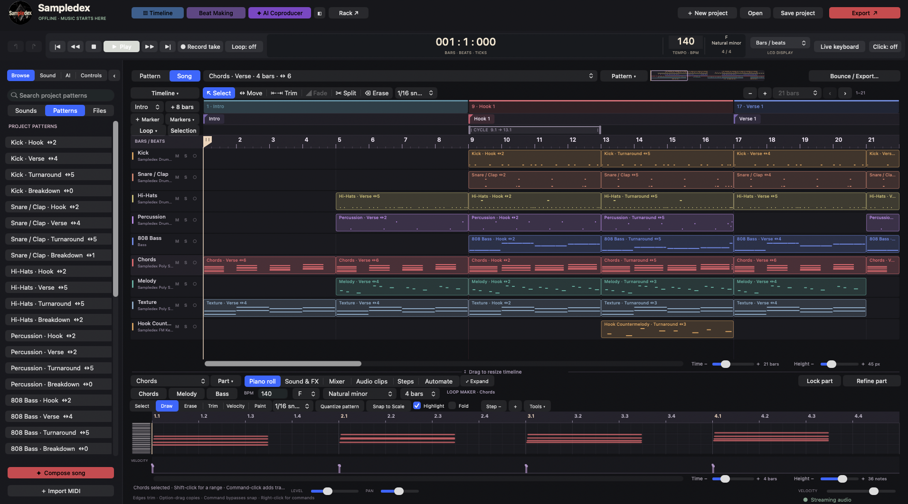Open the 21 bars length dropdown

coord(797,93)
